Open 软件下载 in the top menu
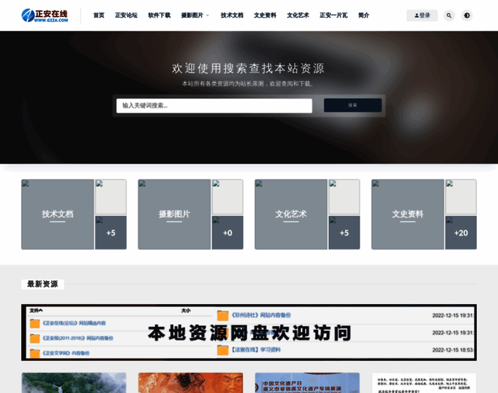This screenshot has width=498, height=393. 159,15
